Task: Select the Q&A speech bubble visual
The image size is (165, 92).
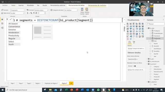Action: click(134, 36)
